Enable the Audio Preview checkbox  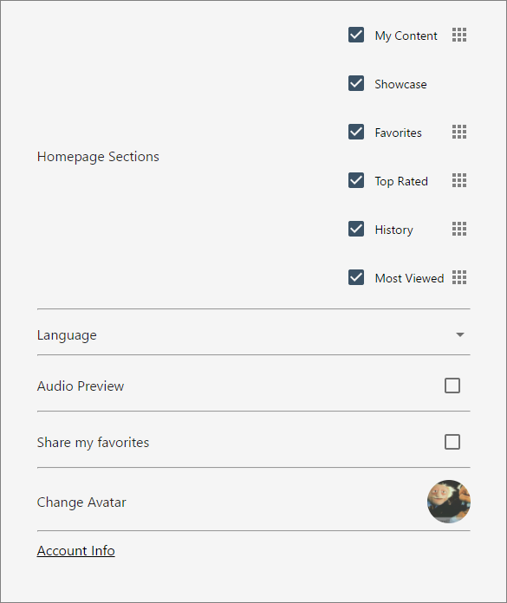click(x=452, y=386)
